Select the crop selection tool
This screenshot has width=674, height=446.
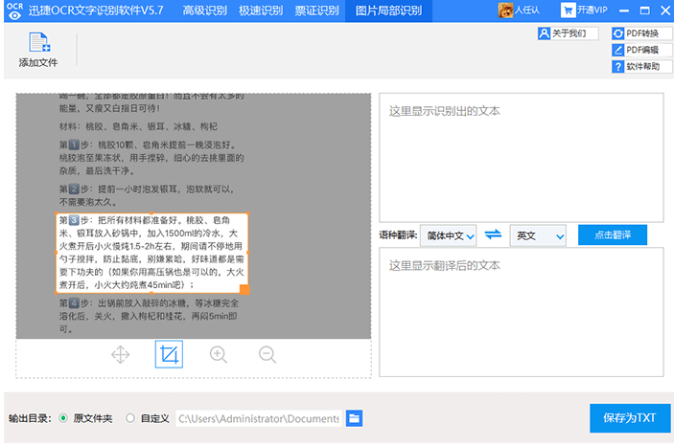(169, 355)
